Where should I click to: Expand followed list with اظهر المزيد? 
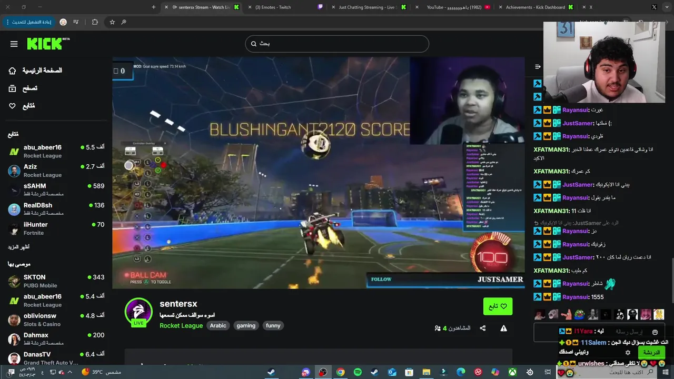coord(18,247)
